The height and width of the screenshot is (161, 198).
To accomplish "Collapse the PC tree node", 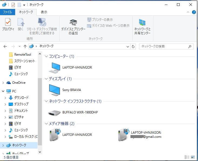I will (3, 91).
